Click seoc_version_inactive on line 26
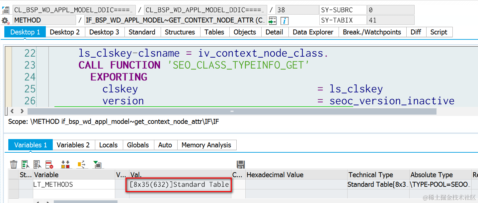The width and height of the screenshot is (478, 203). pyautogui.click(x=392, y=101)
